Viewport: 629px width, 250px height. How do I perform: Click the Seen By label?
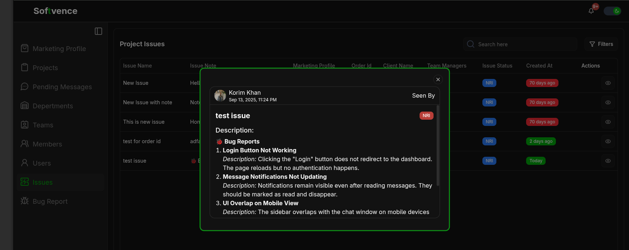click(423, 95)
